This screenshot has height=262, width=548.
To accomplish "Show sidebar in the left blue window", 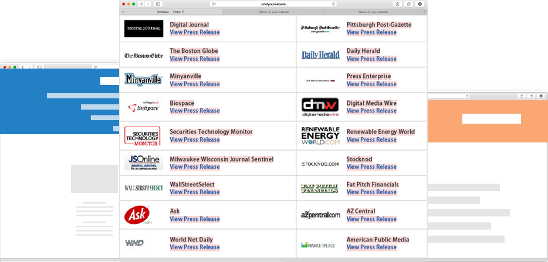I will tap(39, 67).
